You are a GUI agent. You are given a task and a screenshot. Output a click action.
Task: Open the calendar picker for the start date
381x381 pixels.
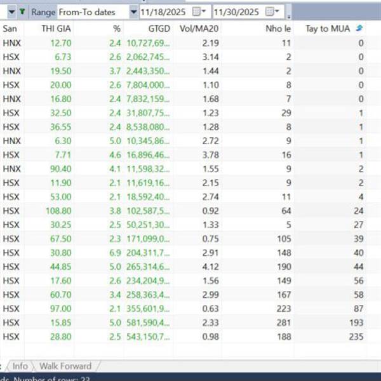point(198,11)
